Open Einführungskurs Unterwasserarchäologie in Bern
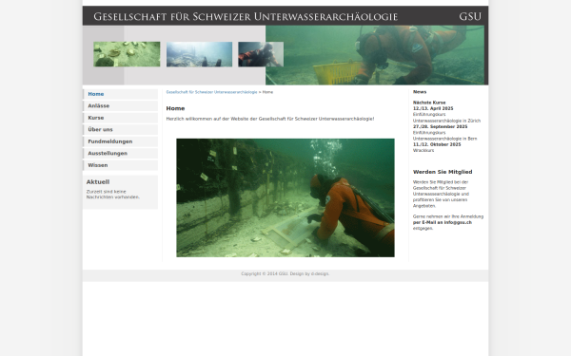 (444, 136)
